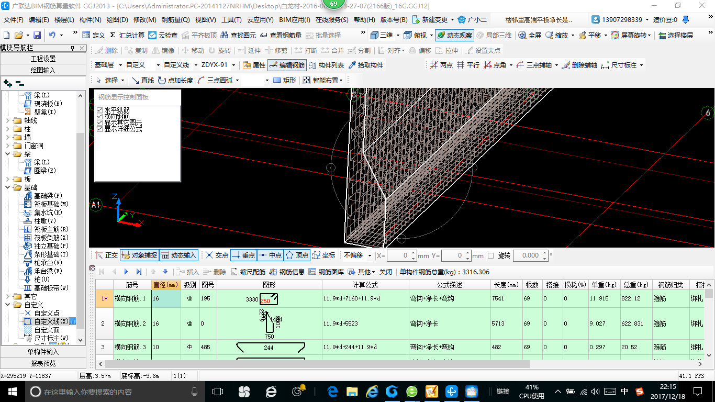Toggle the 横向钢筋 checkbox

[x=100, y=116]
